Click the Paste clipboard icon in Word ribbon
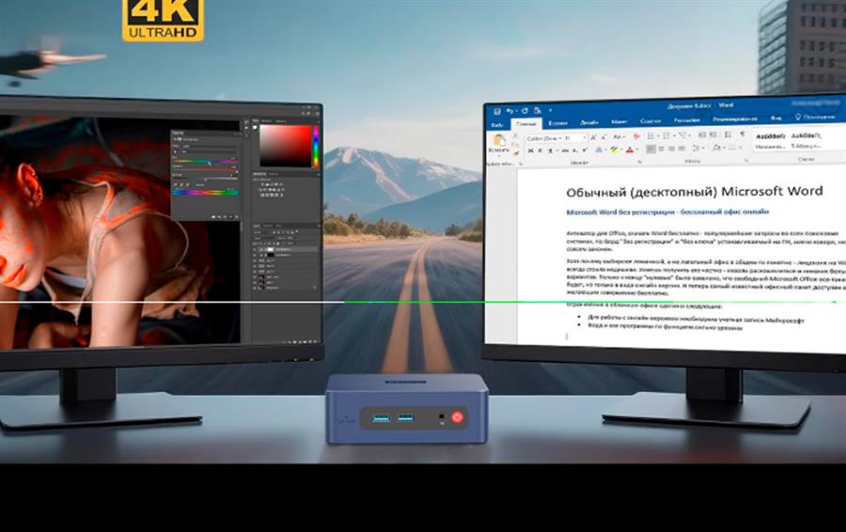The image size is (846, 532). pyautogui.click(x=498, y=141)
